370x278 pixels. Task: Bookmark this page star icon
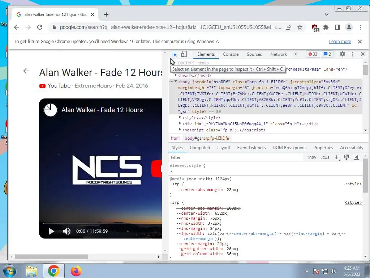300,27
